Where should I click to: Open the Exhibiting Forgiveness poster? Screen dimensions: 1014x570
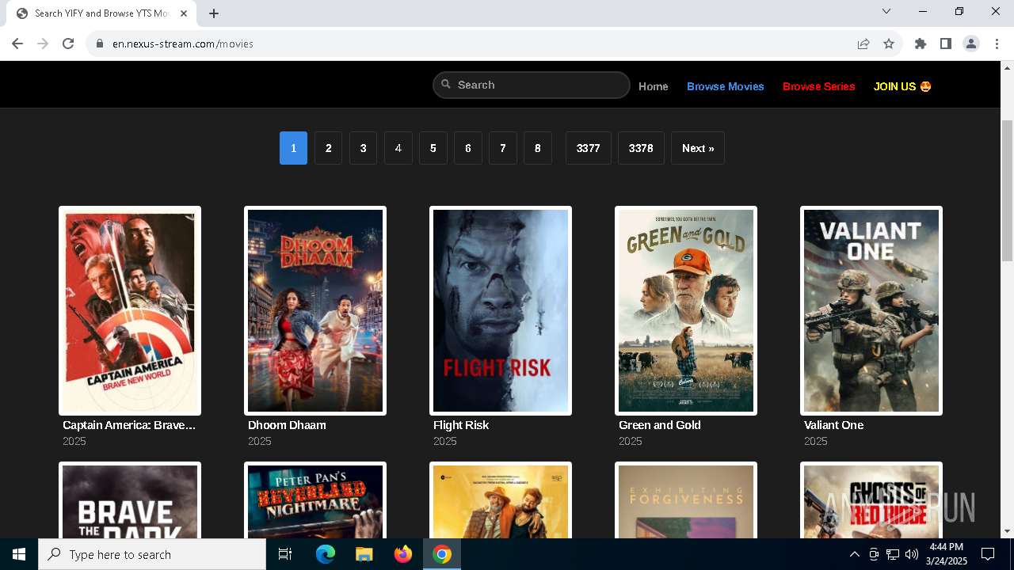[686, 500]
